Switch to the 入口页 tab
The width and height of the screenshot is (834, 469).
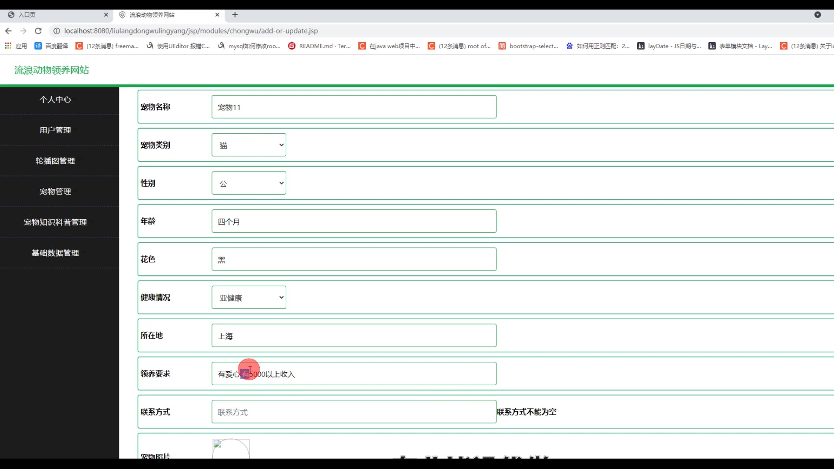click(56, 15)
